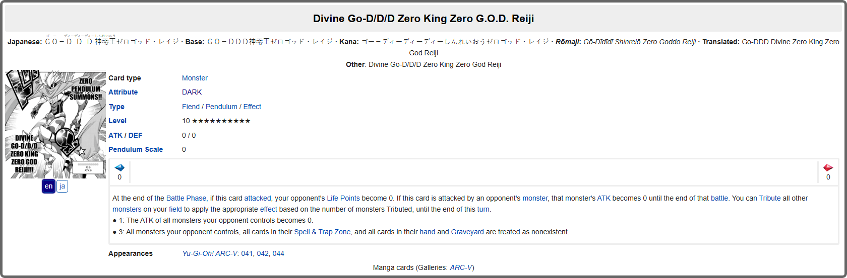Open the Pendulum Scale label link

(136, 149)
